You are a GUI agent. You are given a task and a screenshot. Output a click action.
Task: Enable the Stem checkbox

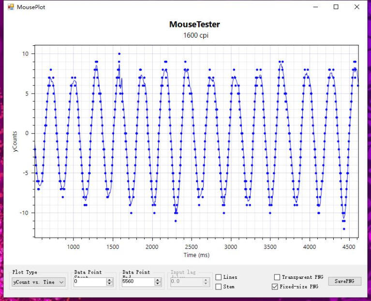pyautogui.click(x=219, y=287)
